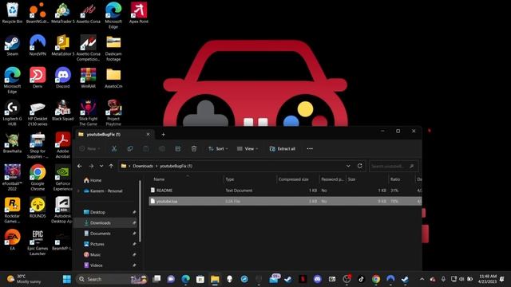Open the New dropdown in Explorer
511x287 pixels.
tap(89, 149)
